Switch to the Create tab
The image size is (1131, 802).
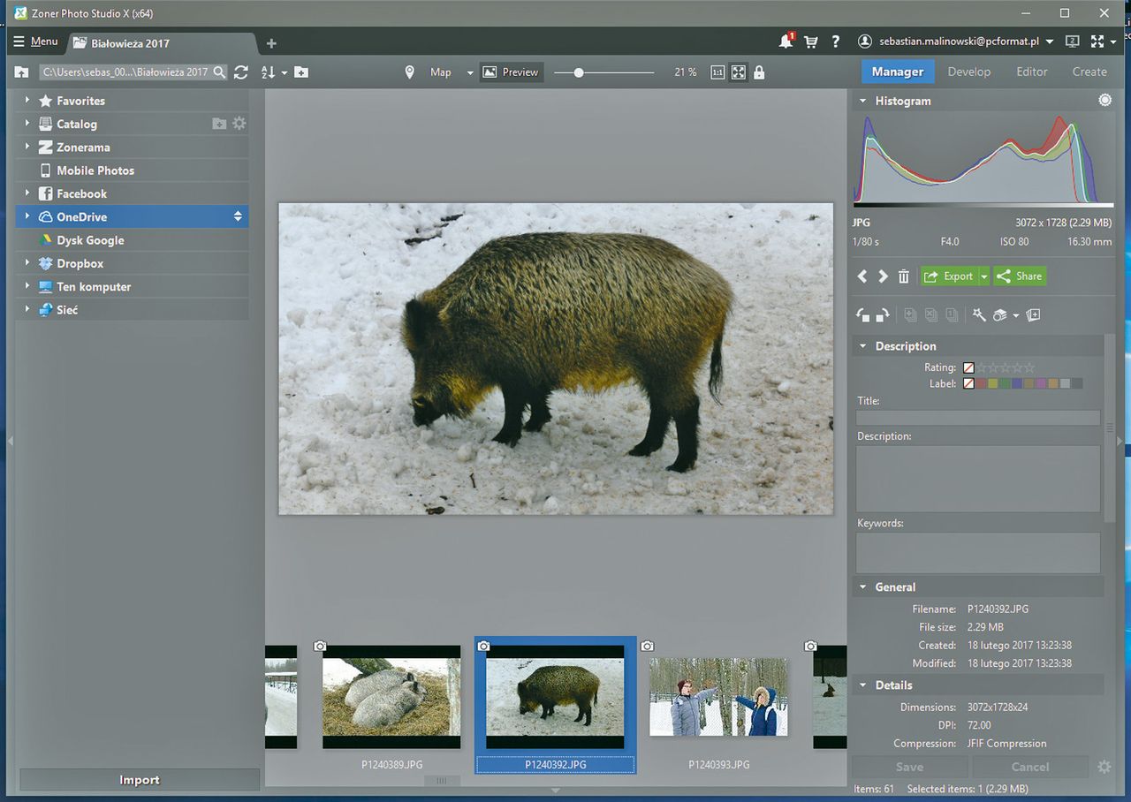pos(1089,72)
